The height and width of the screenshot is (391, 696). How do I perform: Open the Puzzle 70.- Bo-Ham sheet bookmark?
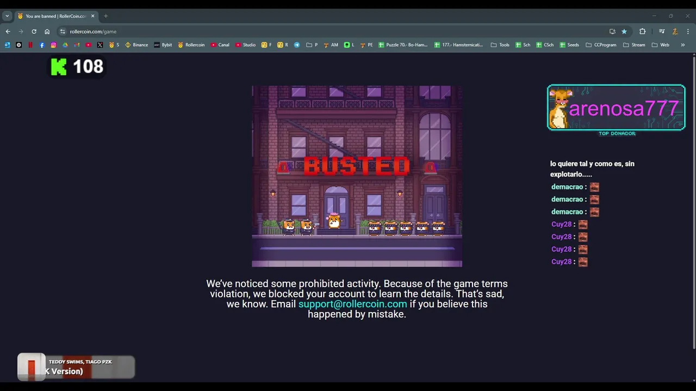coord(403,45)
